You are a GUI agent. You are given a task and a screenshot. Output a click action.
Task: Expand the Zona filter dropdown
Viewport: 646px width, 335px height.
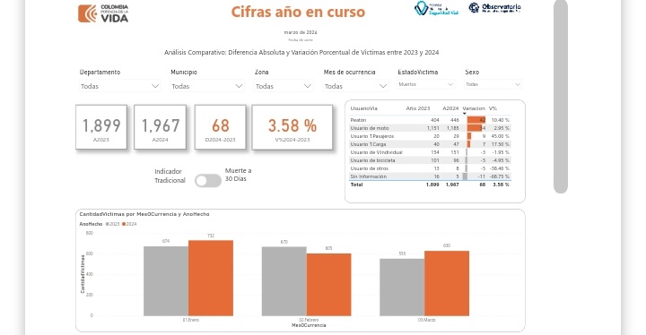284,86
